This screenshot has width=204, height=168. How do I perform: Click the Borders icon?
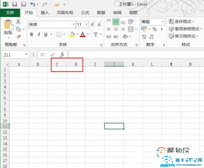(x=59, y=34)
